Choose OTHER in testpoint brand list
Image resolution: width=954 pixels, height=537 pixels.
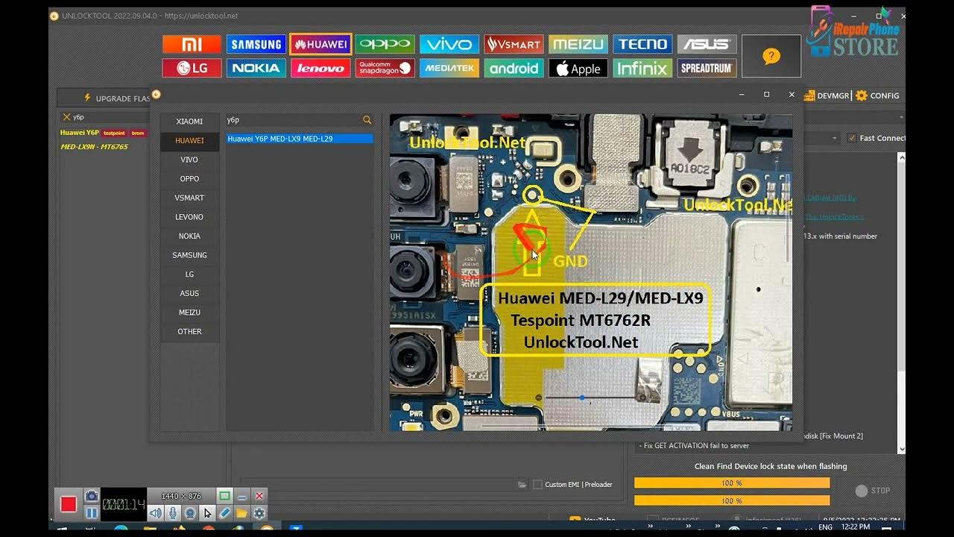(189, 331)
